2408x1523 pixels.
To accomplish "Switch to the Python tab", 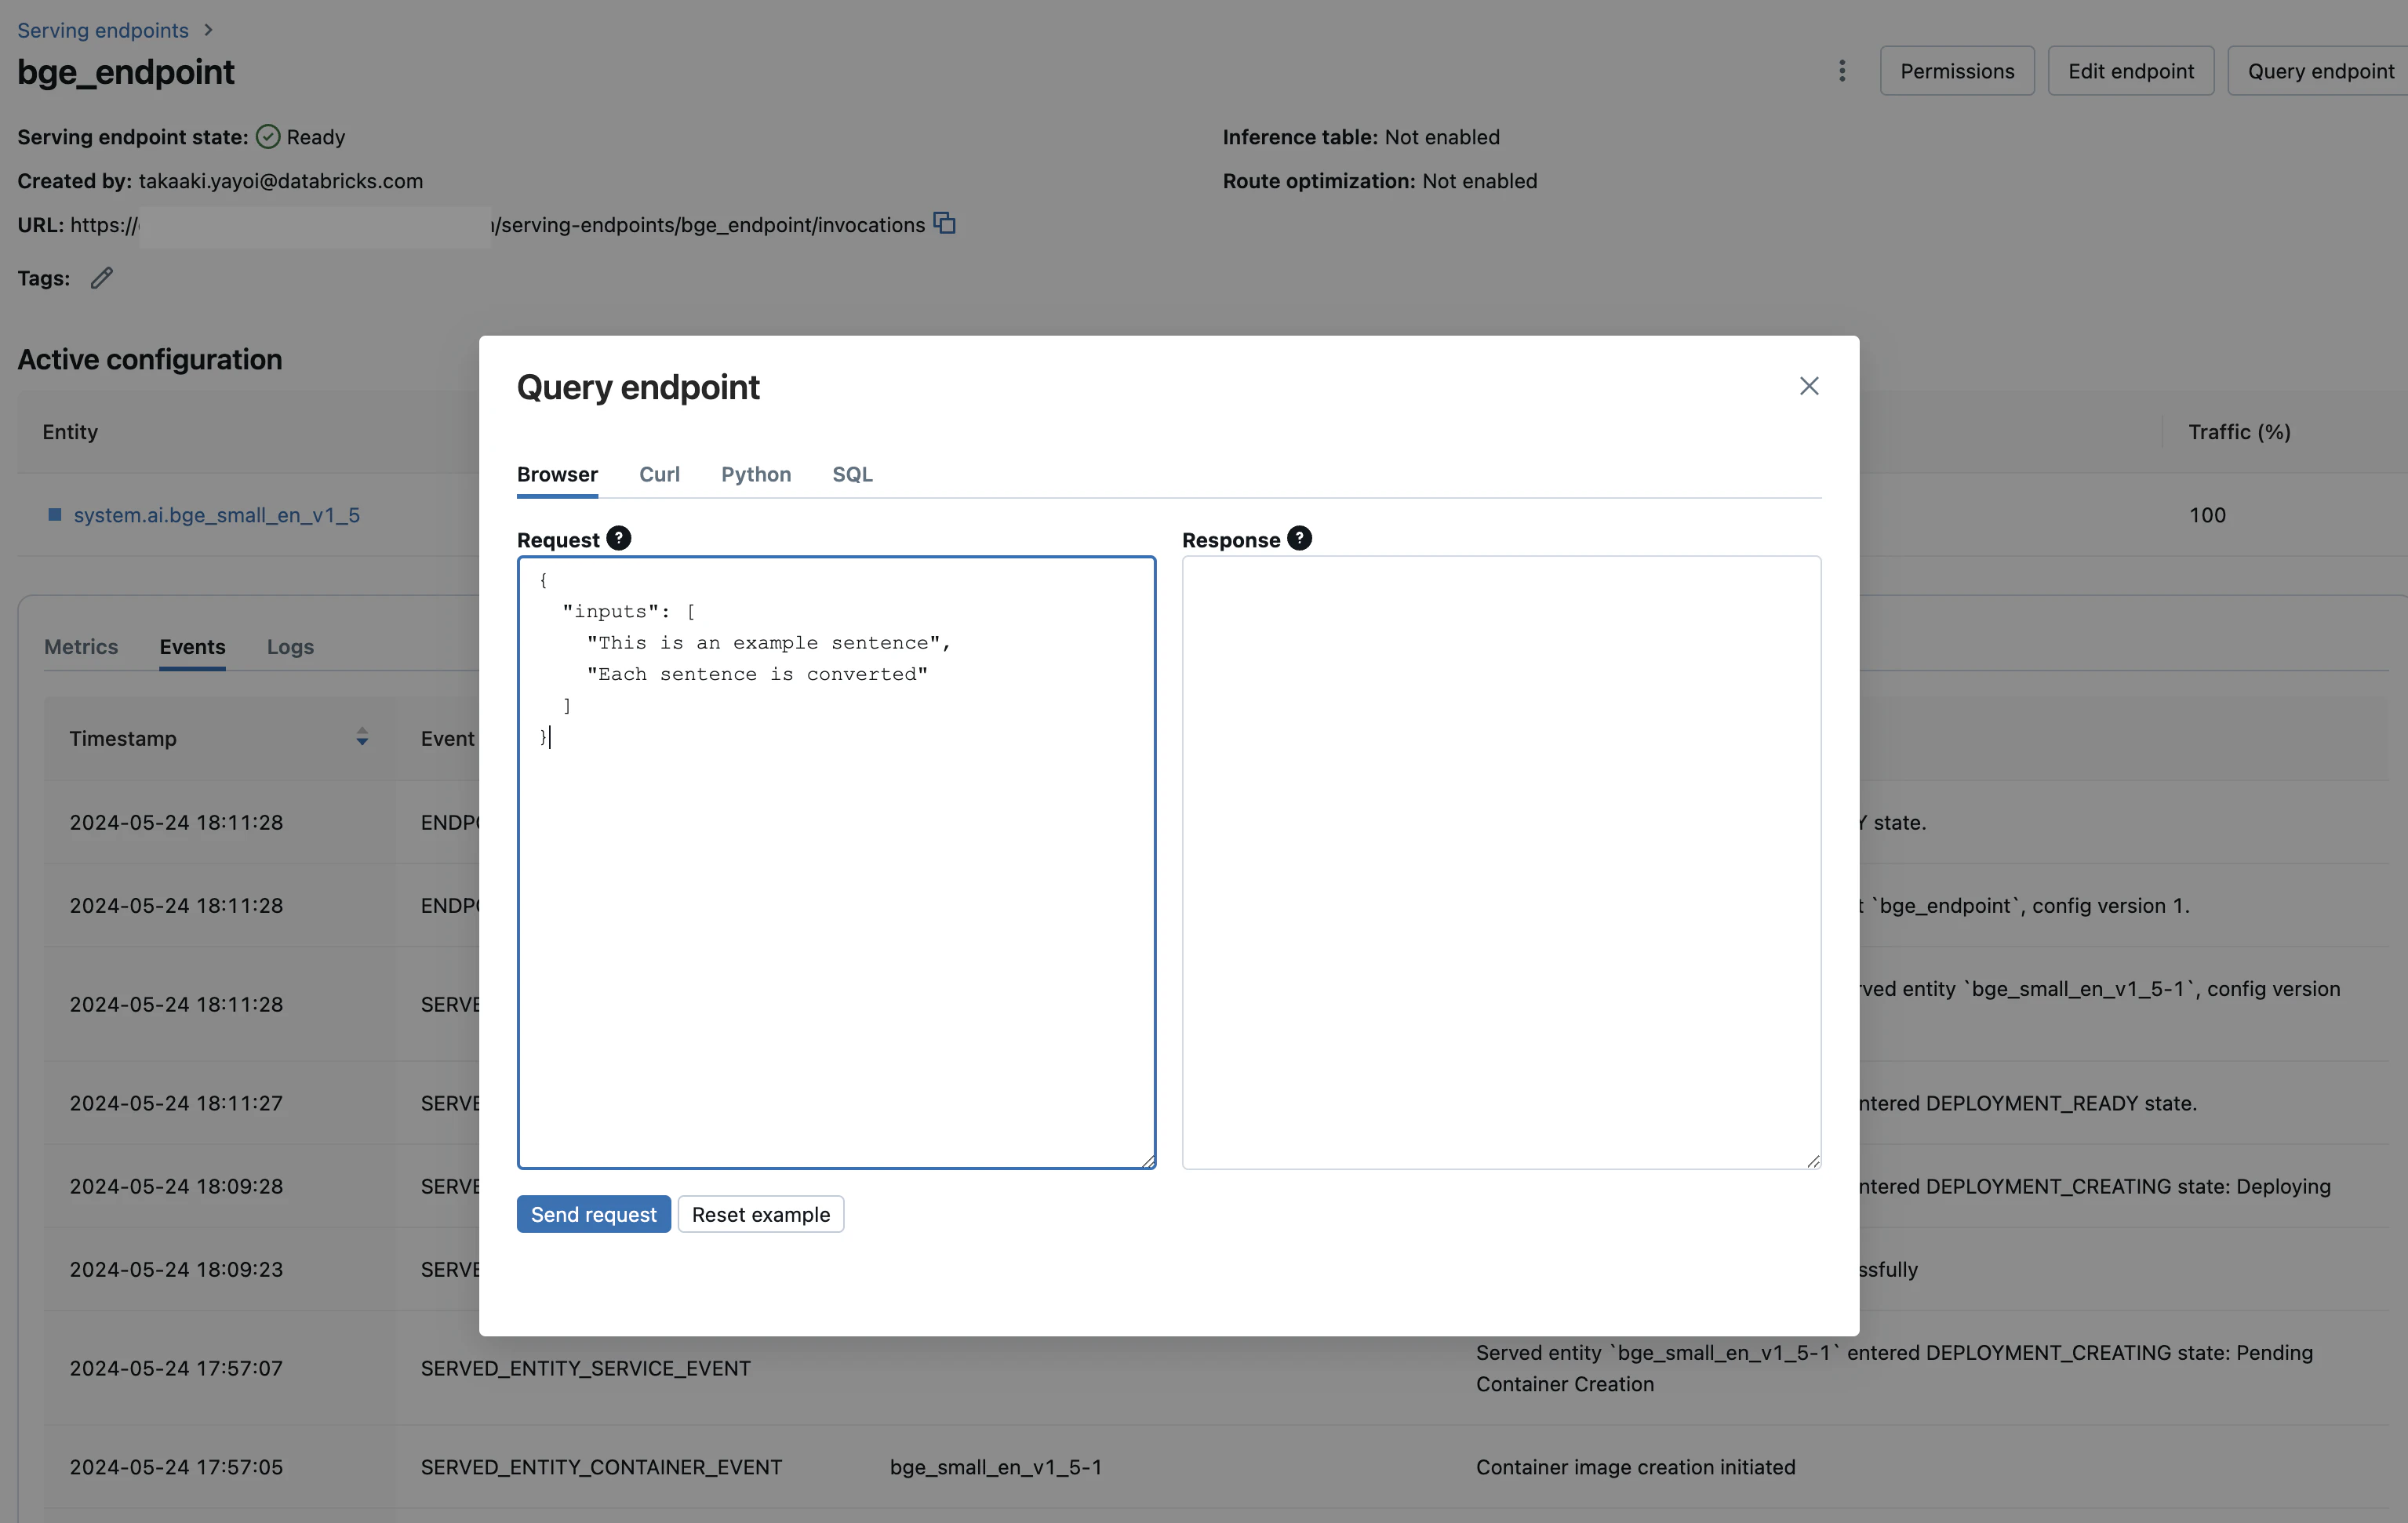I will 756,474.
